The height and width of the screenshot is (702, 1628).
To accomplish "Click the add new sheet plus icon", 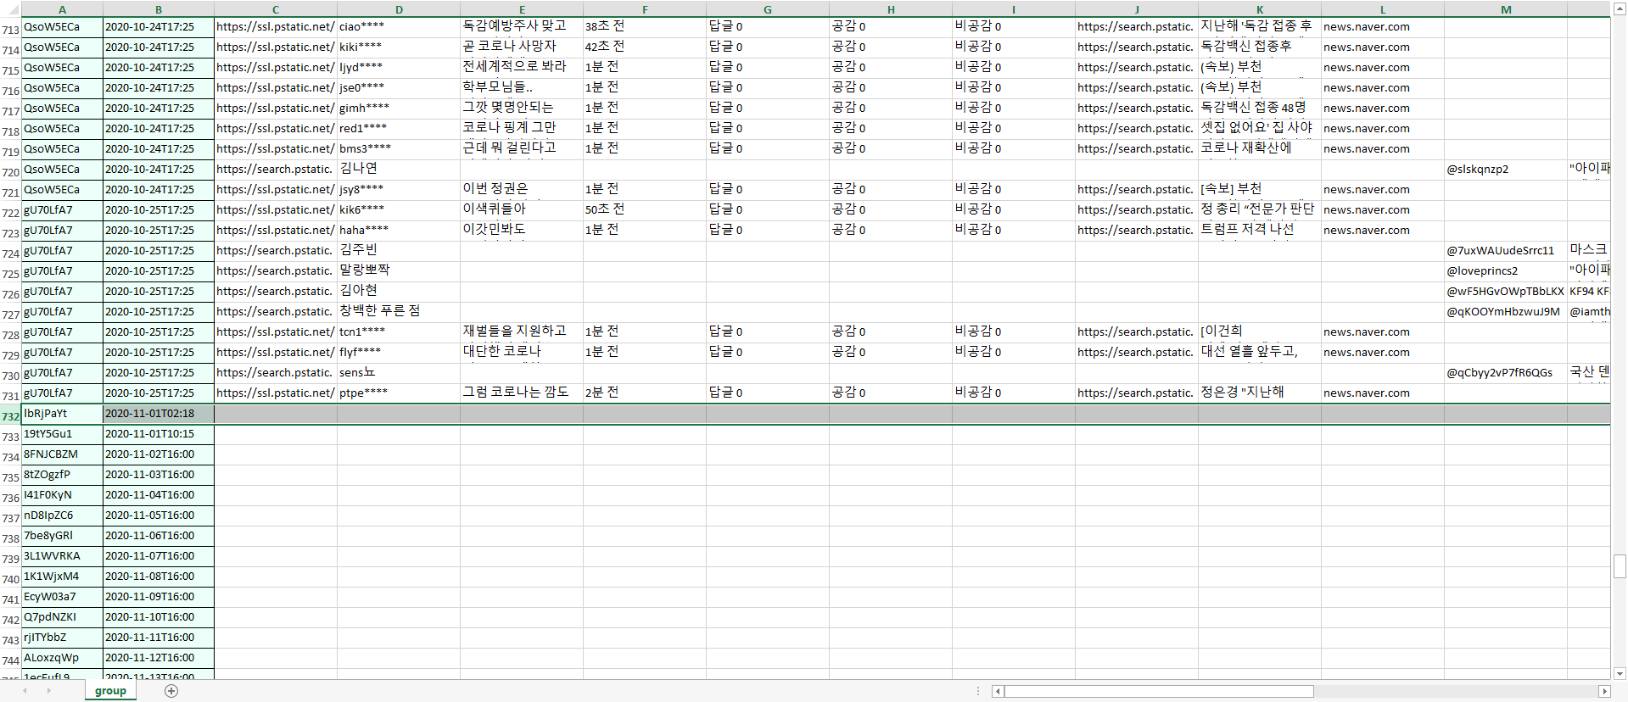I will tap(171, 691).
